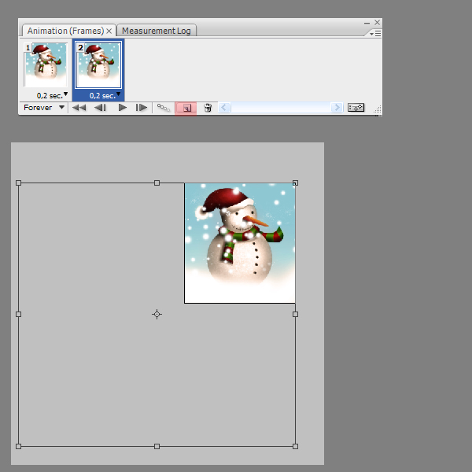Play the animation

[x=122, y=108]
